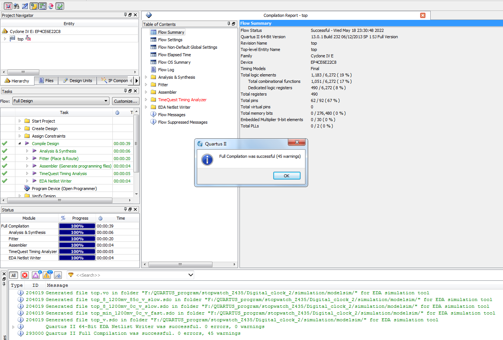503x340 pixels.
Task: Close the Compilation Report tab with red X
Action: 423,15
